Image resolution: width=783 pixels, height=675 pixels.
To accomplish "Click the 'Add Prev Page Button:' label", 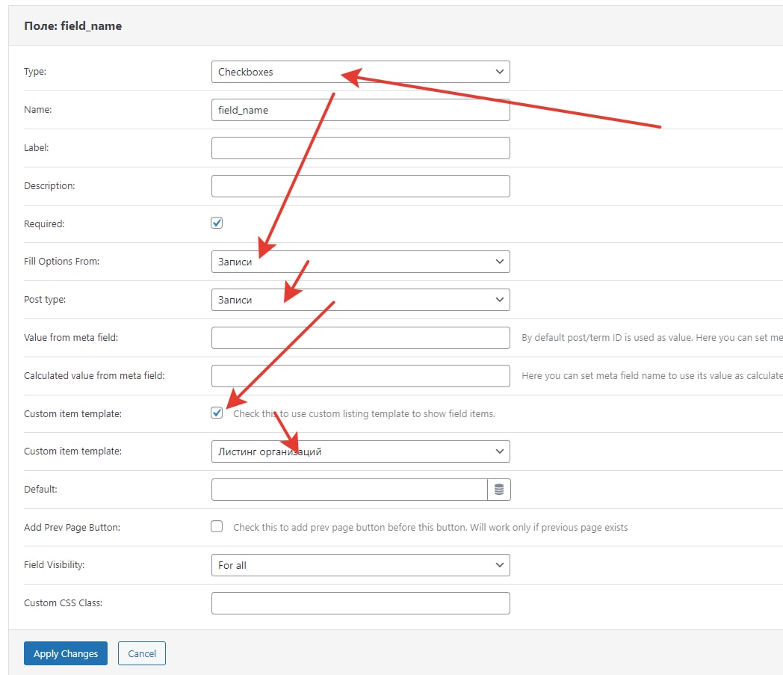I will coord(72,528).
